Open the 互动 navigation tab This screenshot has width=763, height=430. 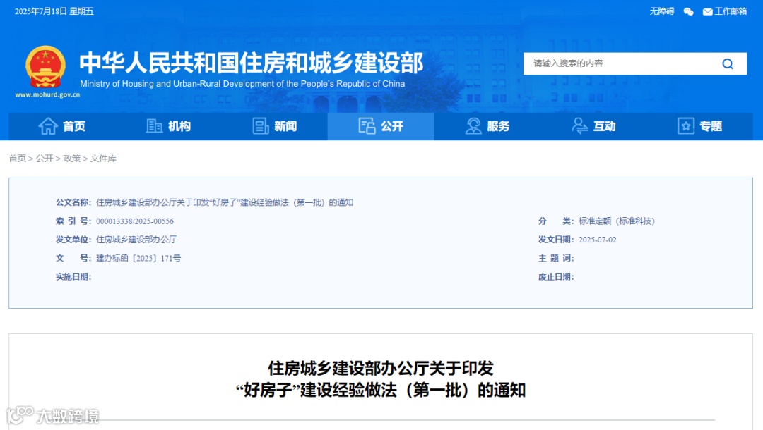click(593, 126)
